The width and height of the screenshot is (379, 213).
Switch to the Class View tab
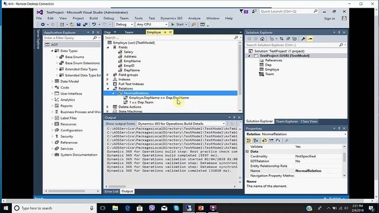click(309, 121)
